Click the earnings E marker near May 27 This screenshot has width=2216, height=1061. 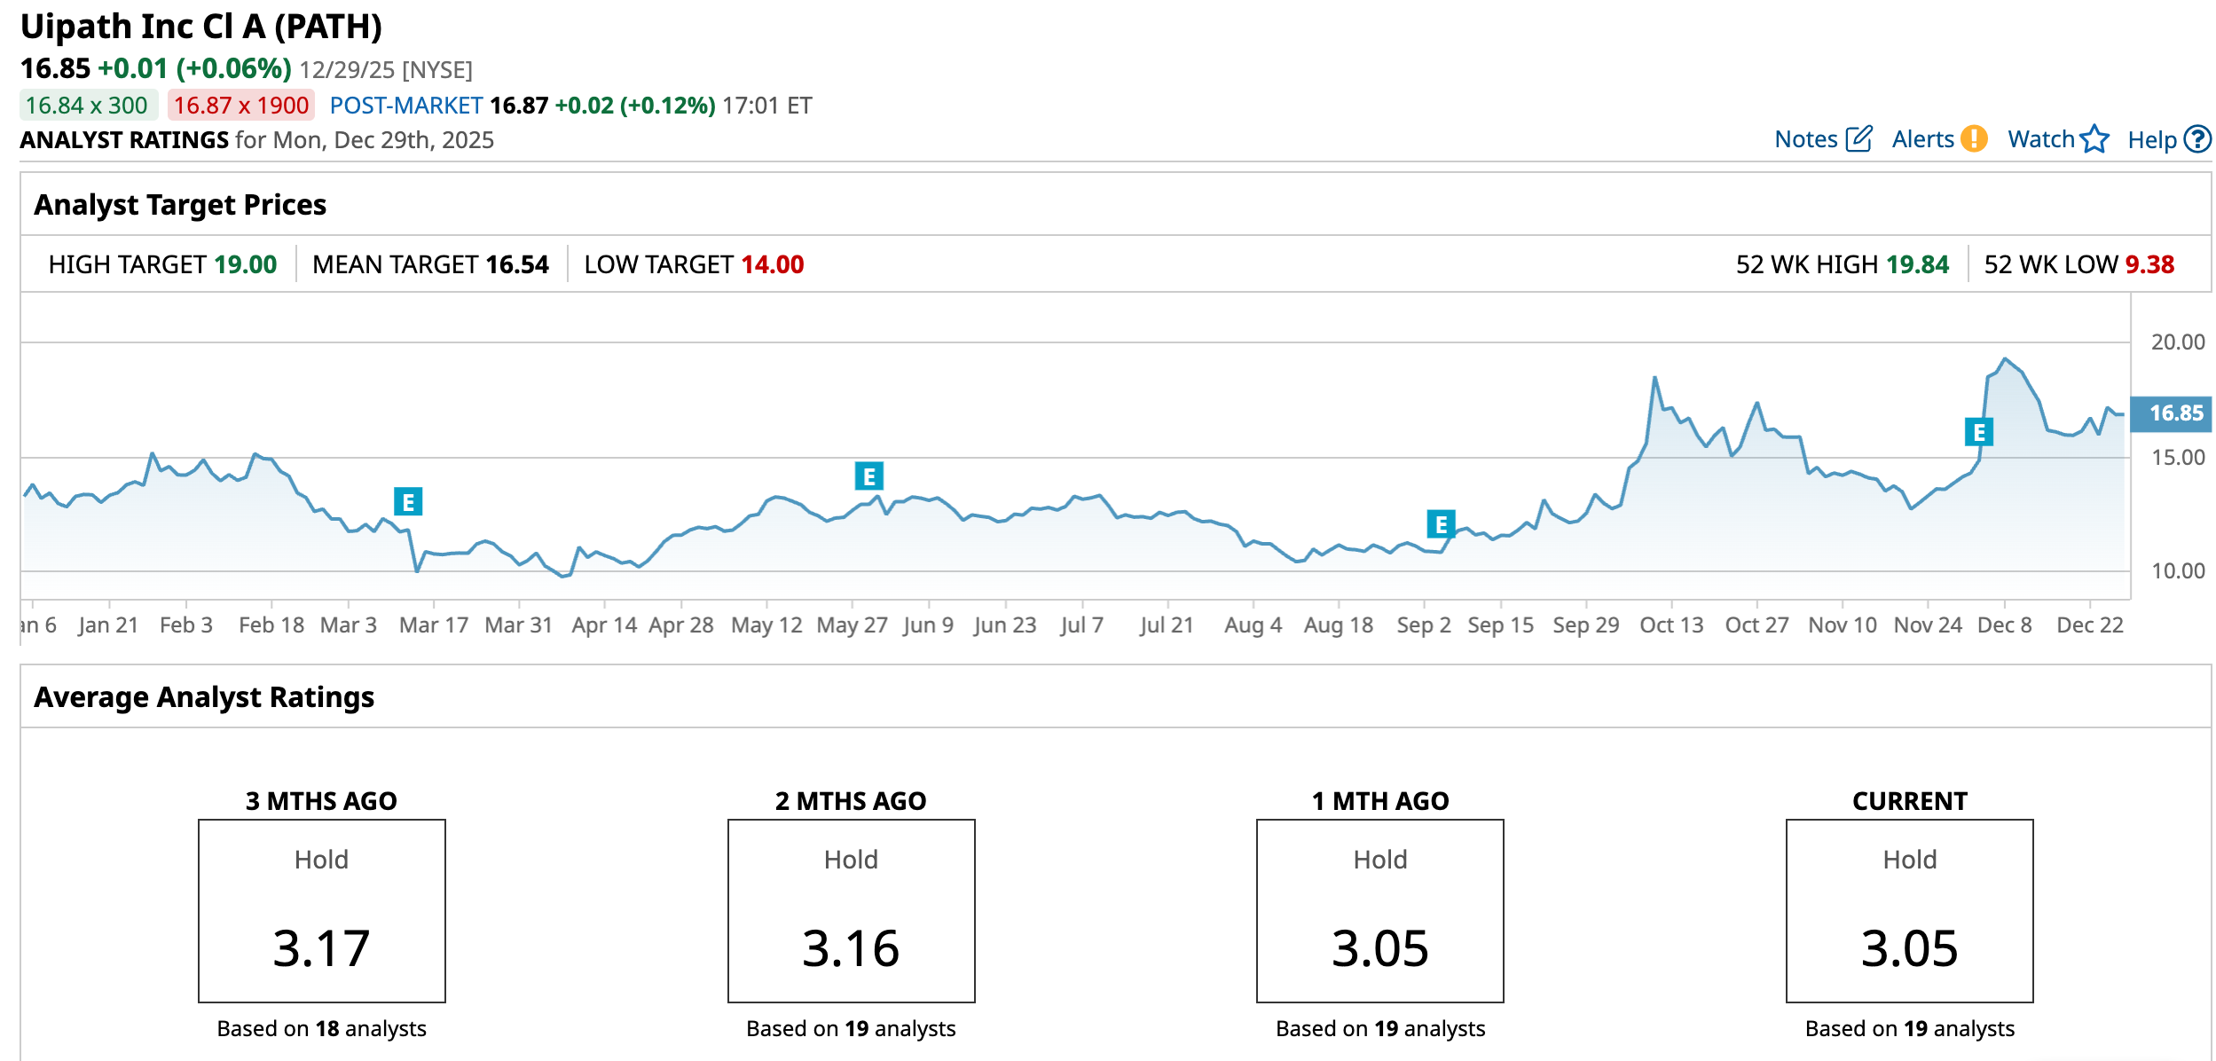[869, 476]
